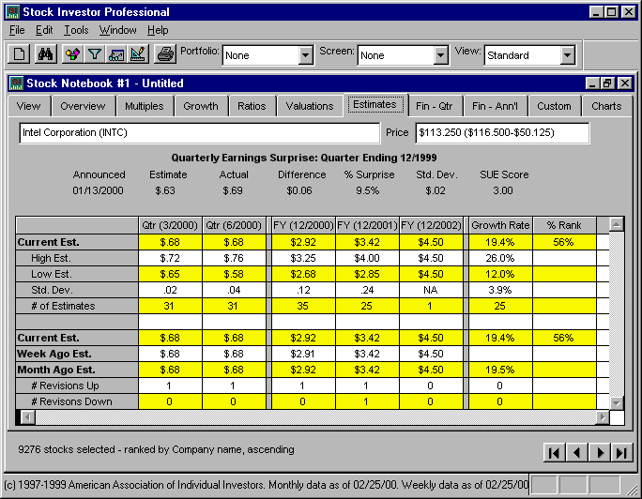Switch to the Charts tab
Image resolution: width=642 pixels, height=499 pixels.
tap(606, 106)
